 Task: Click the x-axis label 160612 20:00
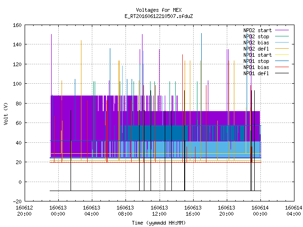[x=24, y=211]
